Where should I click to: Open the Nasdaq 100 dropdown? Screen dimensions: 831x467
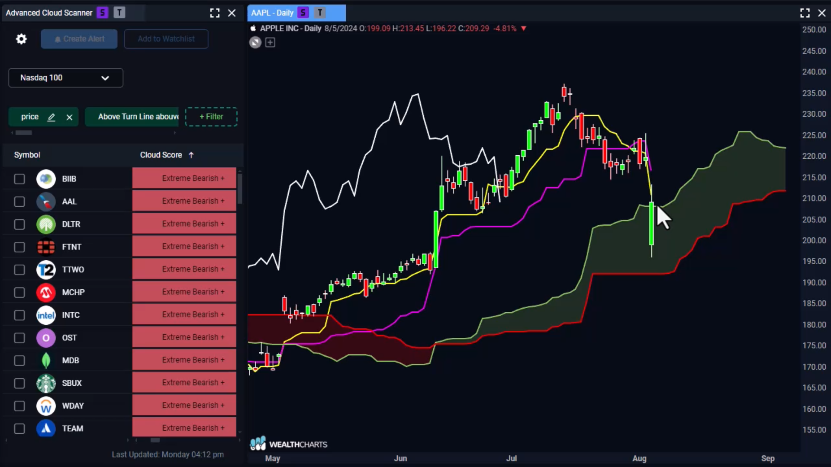coord(66,78)
